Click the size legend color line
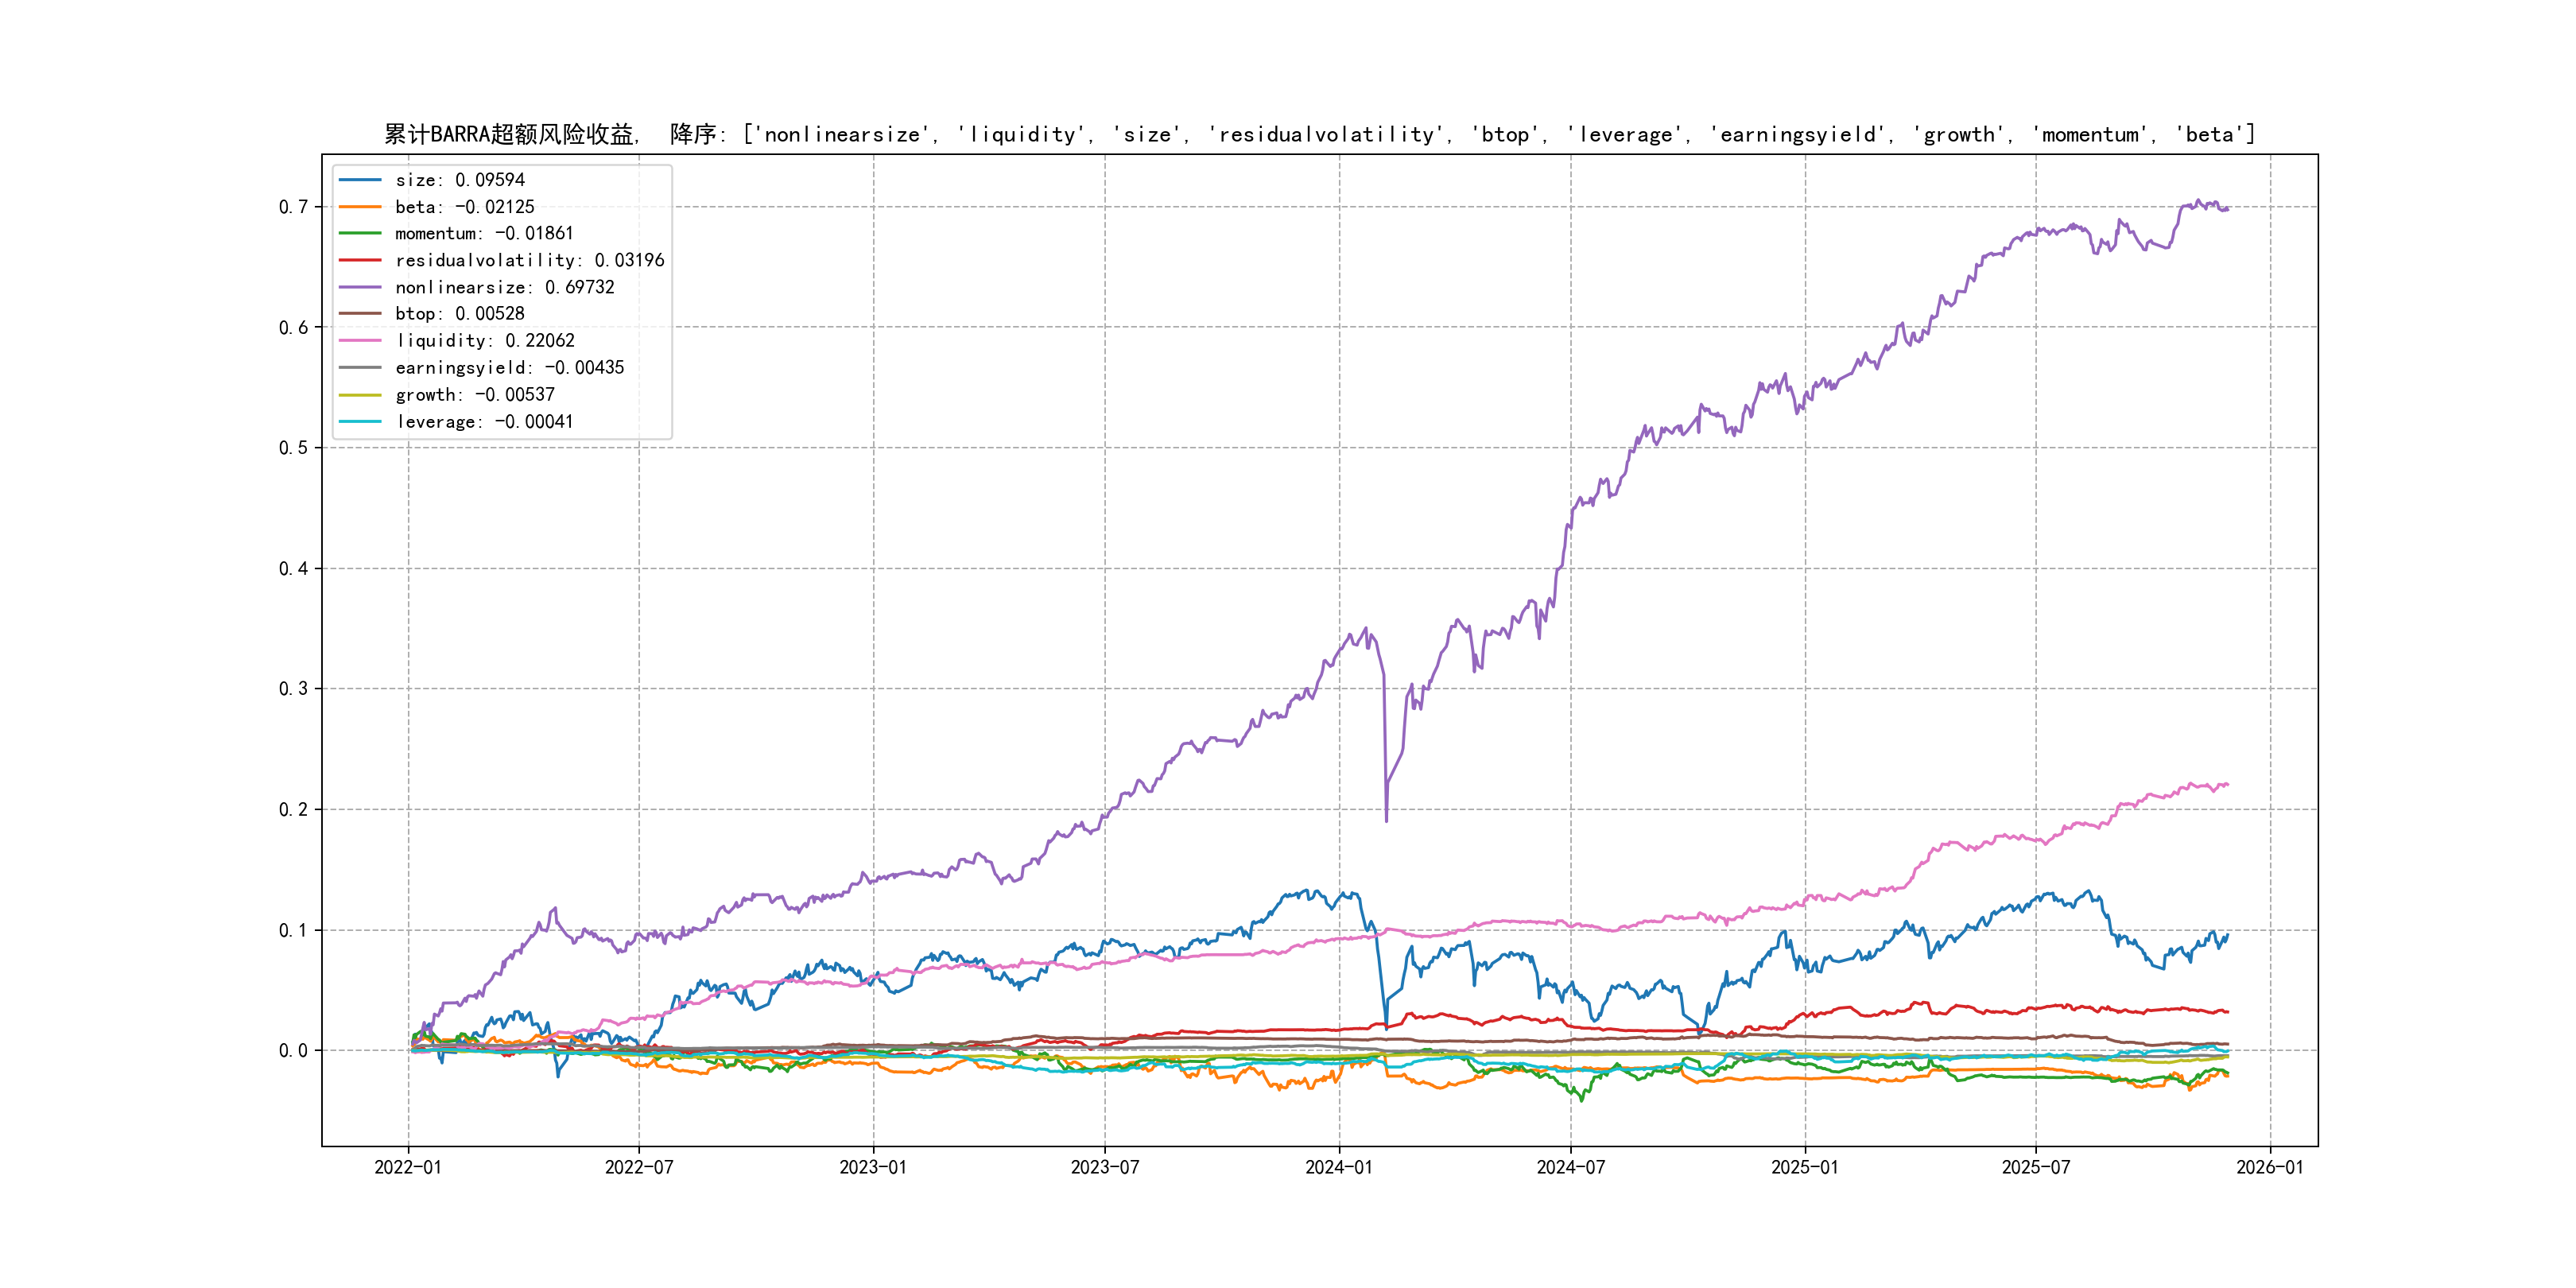2576x1288 pixels. pos(360,180)
